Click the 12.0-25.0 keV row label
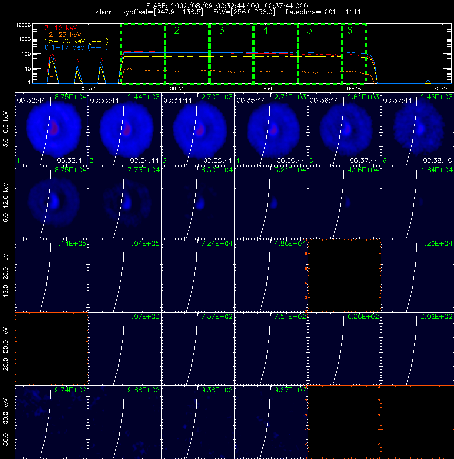 [6, 275]
